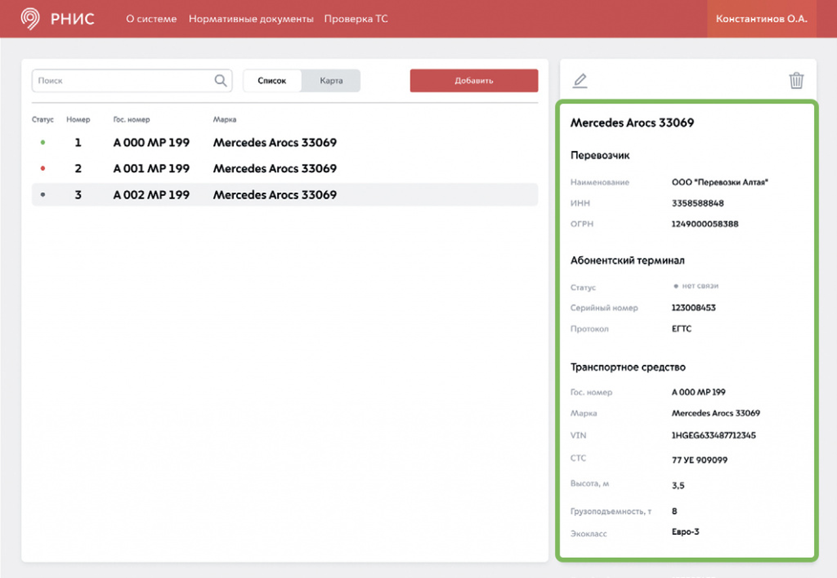Click Mercedes Arocs 33069 in row 2

pos(275,169)
